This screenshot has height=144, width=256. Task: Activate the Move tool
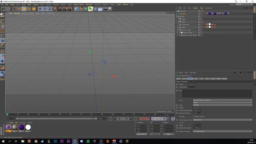click(x=19, y=9)
